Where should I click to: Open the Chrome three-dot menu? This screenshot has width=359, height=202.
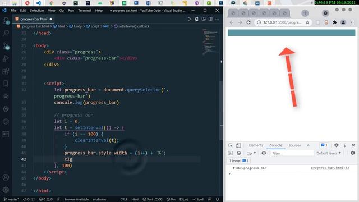[x=352, y=22]
